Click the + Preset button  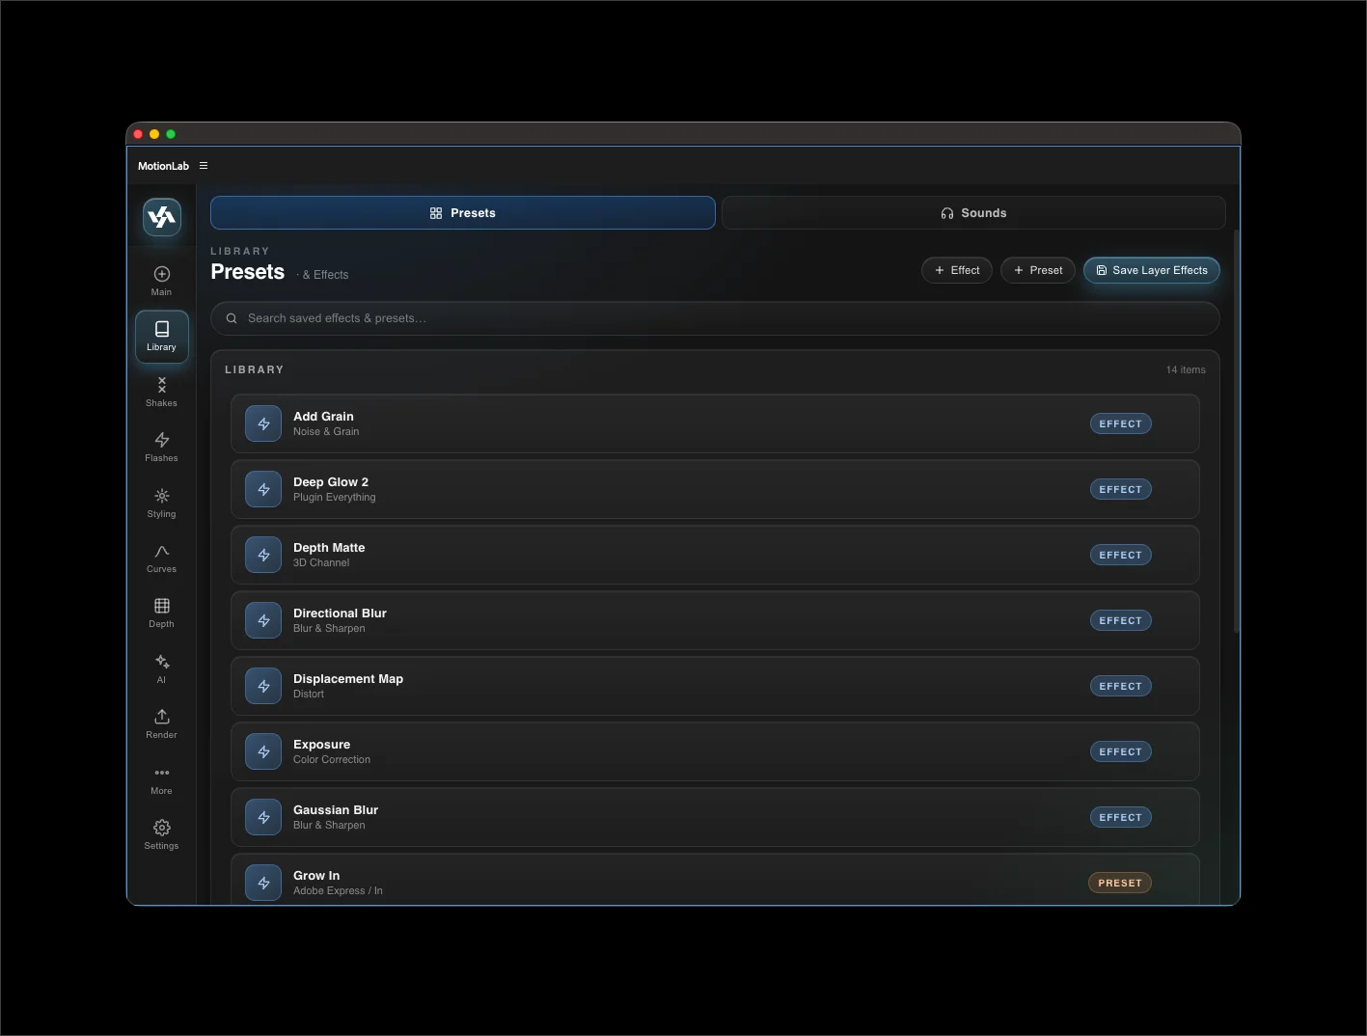tap(1038, 270)
